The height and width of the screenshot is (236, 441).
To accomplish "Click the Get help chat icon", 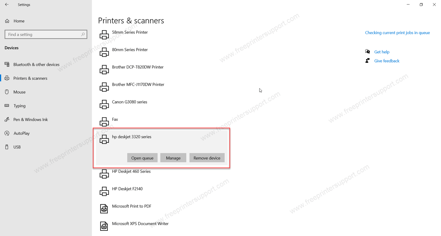I will click(x=367, y=52).
